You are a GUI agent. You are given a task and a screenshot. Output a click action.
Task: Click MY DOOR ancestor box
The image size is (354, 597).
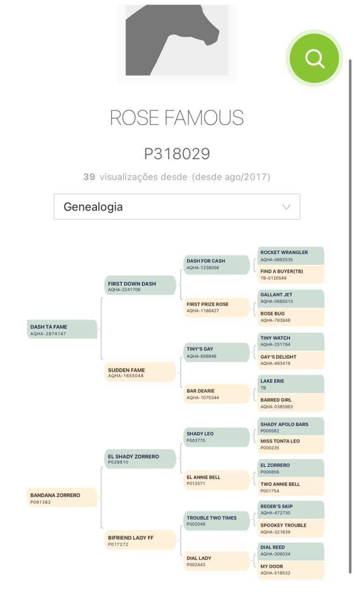[291, 570]
